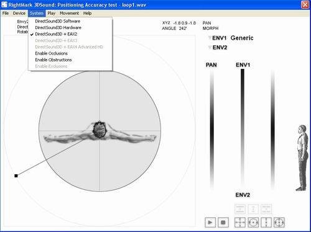
Task: Select circular rotation movement icon after cross arrows
Action: (x=253, y=223)
